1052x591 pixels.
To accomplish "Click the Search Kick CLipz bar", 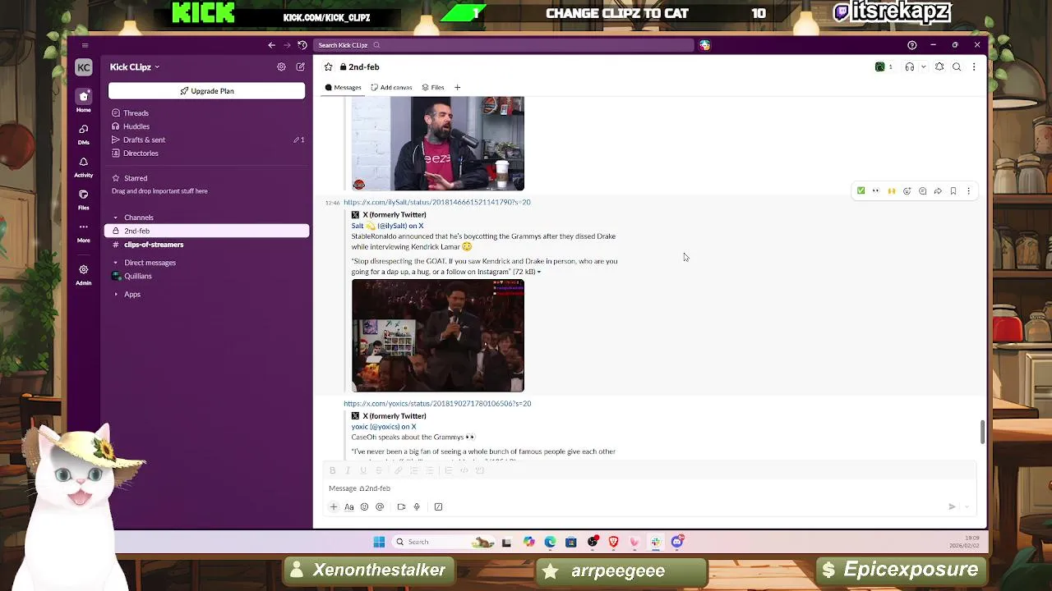I will (x=505, y=45).
